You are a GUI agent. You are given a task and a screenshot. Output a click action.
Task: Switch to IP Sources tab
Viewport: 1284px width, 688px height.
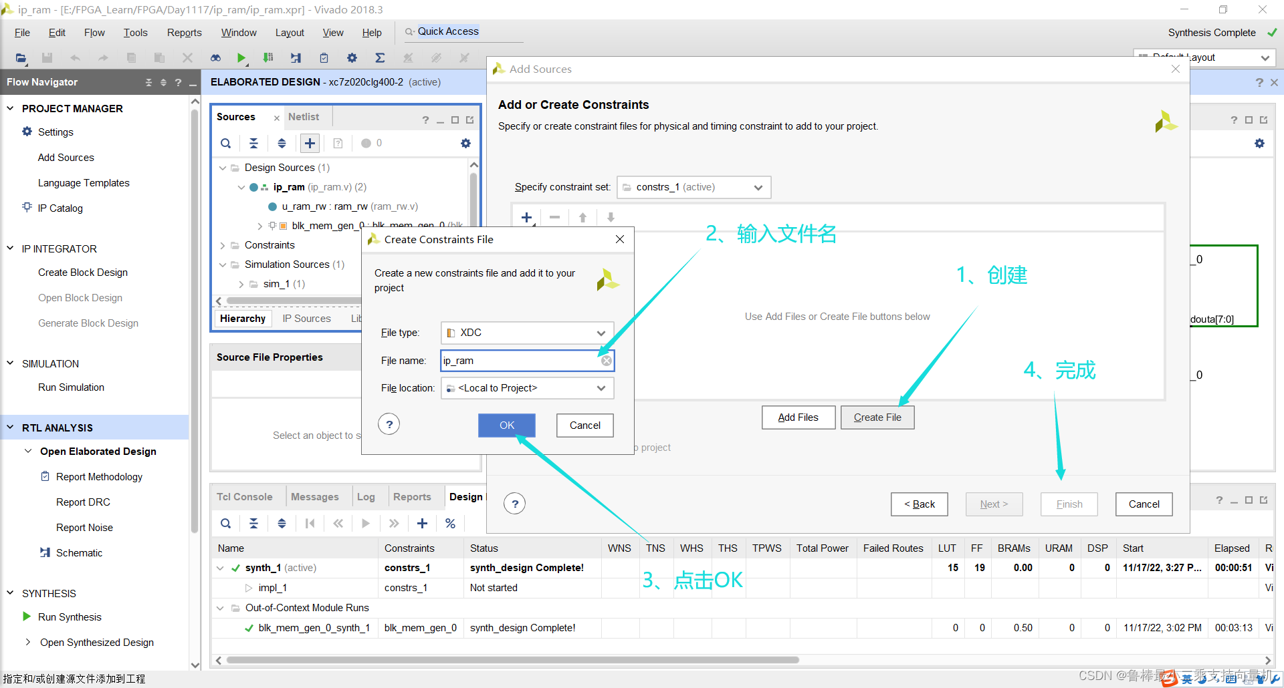click(x=306, y=319)
